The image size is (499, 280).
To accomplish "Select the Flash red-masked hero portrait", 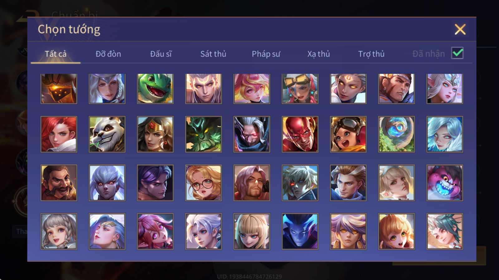I will pyautogui.click(x=300, y=134).
